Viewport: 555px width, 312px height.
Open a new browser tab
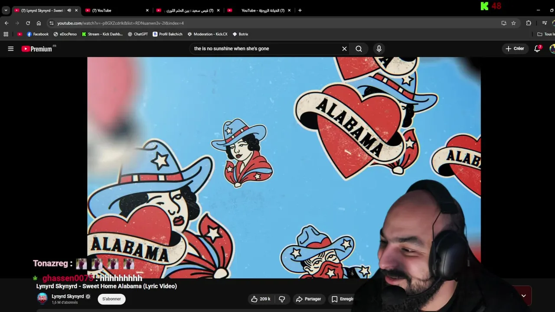tap(300, 10)
